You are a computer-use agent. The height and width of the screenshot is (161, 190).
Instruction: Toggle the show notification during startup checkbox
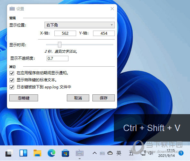[x=12, y=73]
